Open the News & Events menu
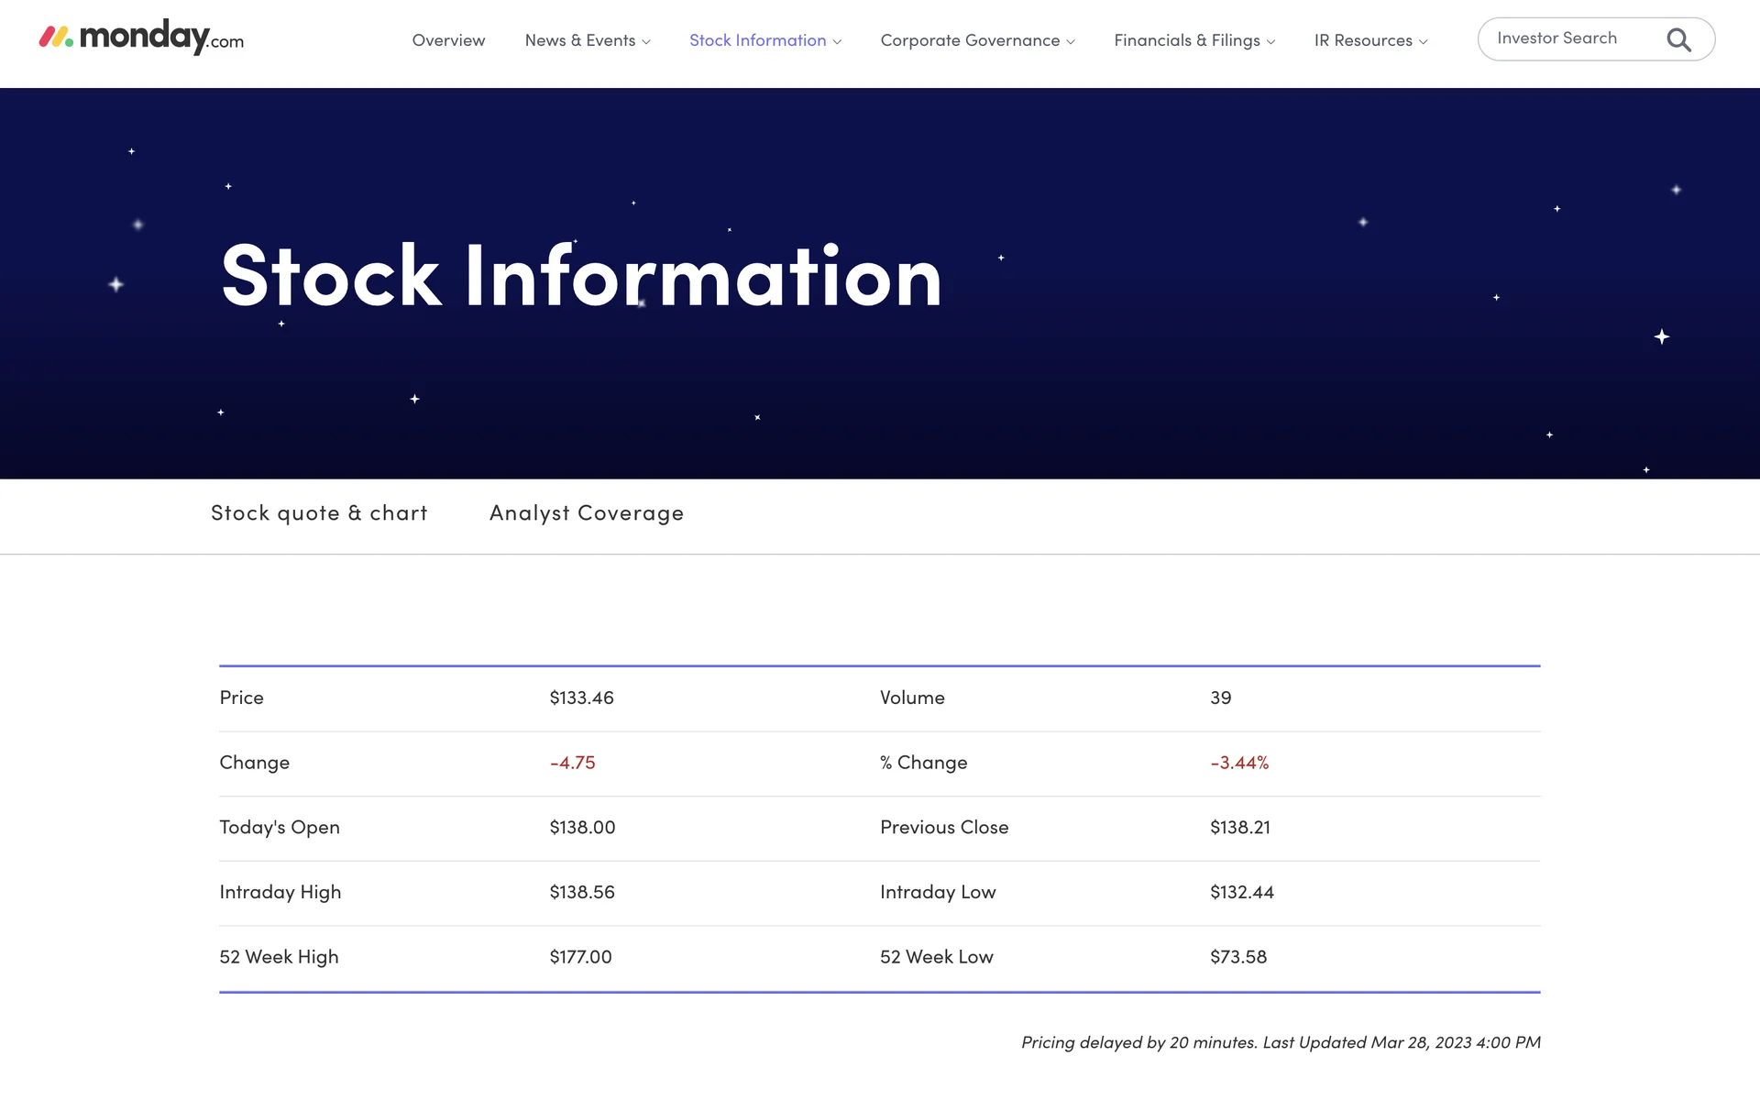1760x1100 pixels. tap(579, 40)
